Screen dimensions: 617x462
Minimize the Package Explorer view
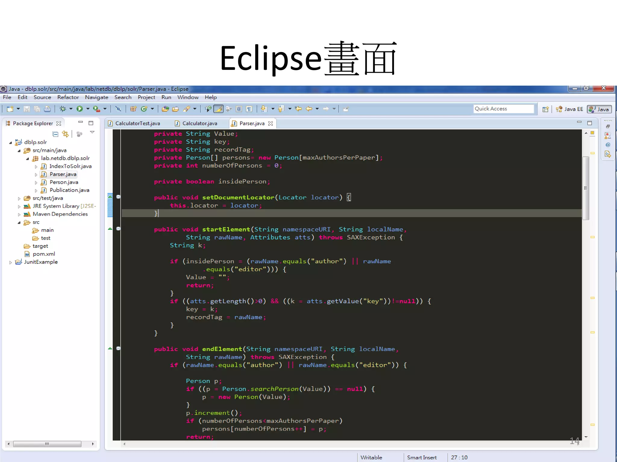80,122
